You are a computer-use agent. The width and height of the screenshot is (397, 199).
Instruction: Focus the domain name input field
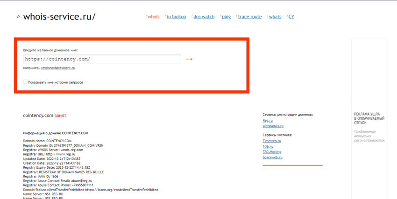pyautogui.click(x=102, y=59)
